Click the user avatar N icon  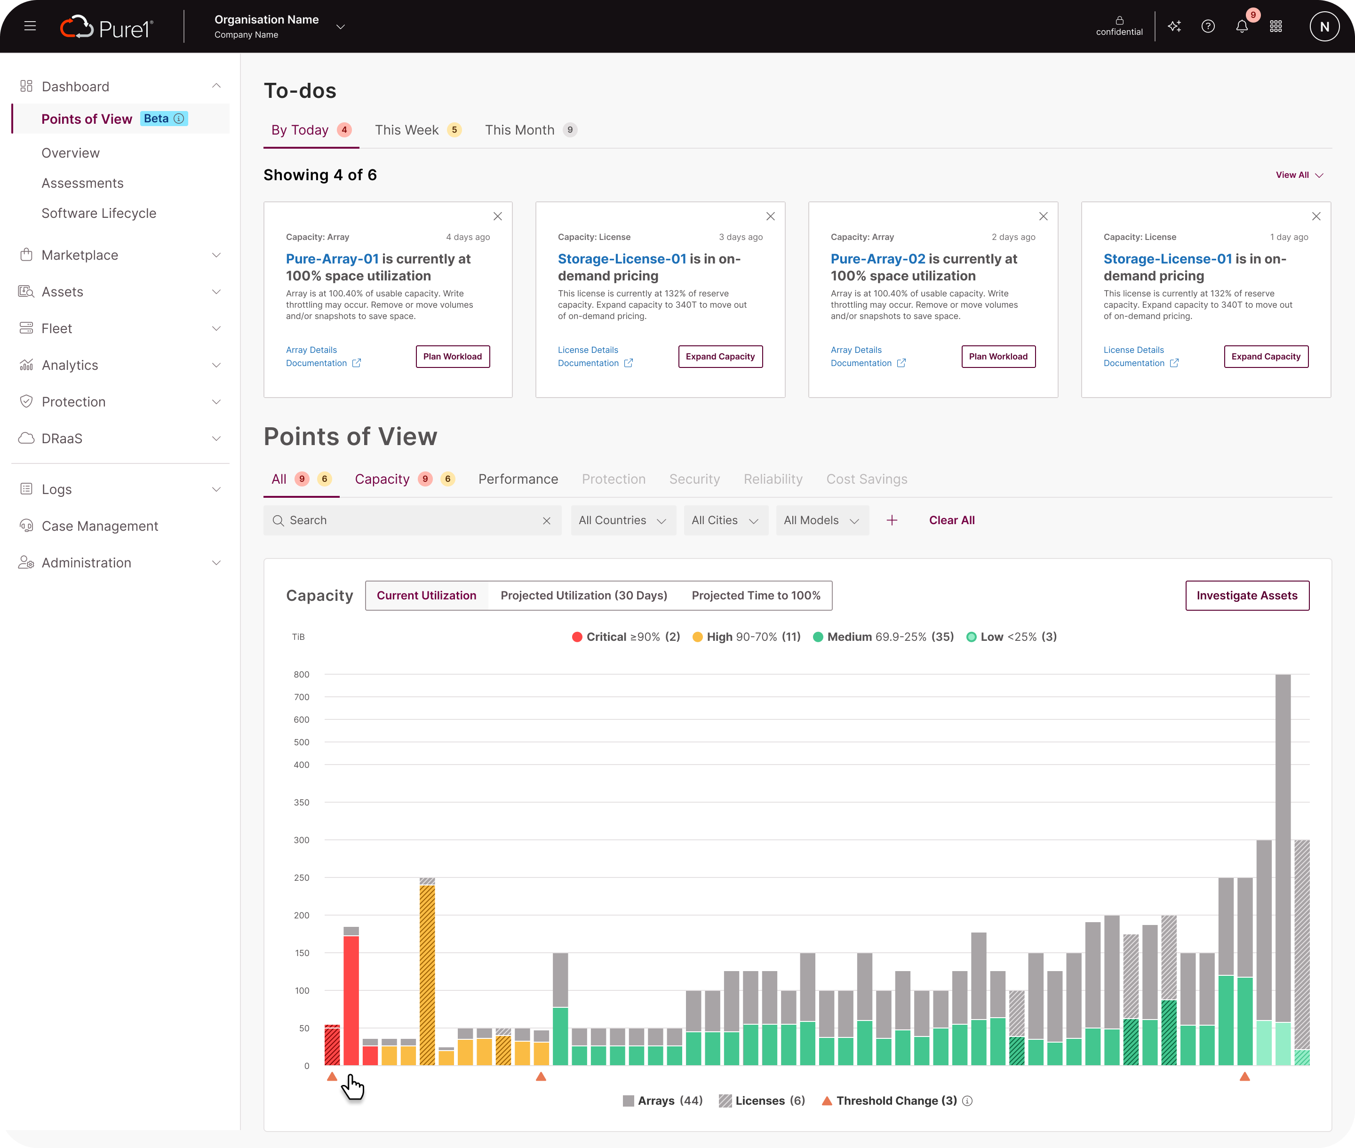(x=1324, y=27)
